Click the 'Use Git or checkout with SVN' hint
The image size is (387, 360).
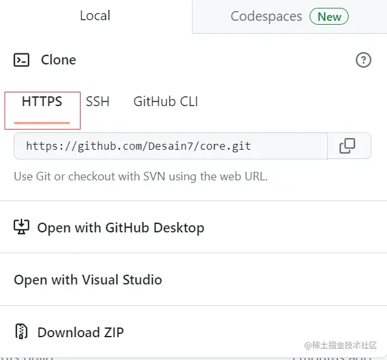click(140, 176)
